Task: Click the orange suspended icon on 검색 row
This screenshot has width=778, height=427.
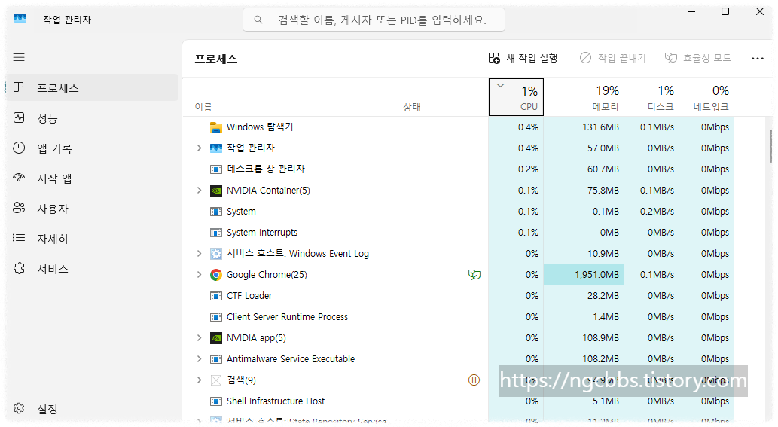Action: [474, 380]
